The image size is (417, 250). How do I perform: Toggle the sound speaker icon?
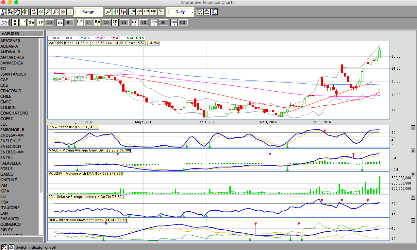[25, 12]
